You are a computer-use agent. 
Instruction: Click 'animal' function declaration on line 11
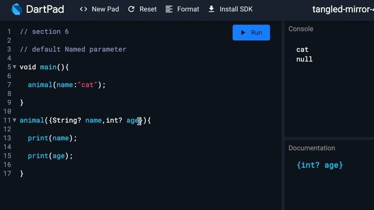point(32,120)
